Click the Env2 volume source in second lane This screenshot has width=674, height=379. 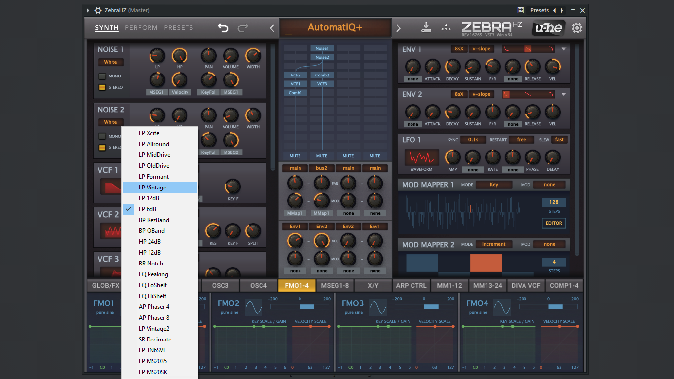322,227
